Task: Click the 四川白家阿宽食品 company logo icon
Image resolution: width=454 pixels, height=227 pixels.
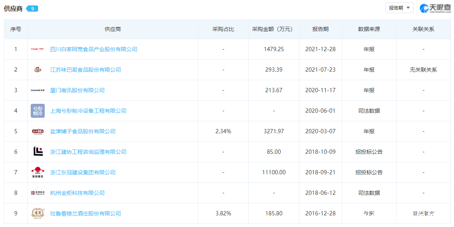Action: point(38,49)
